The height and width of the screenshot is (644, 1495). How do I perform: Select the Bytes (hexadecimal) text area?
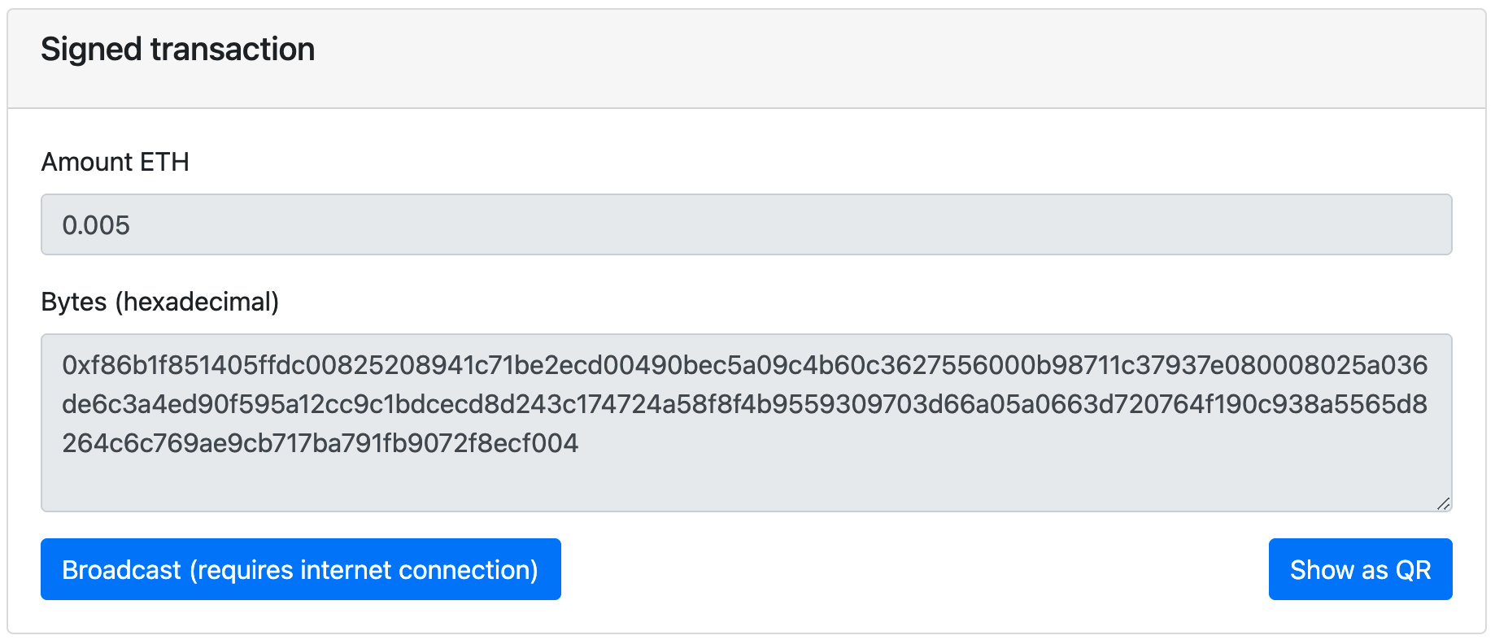click(x=747, y=423)
